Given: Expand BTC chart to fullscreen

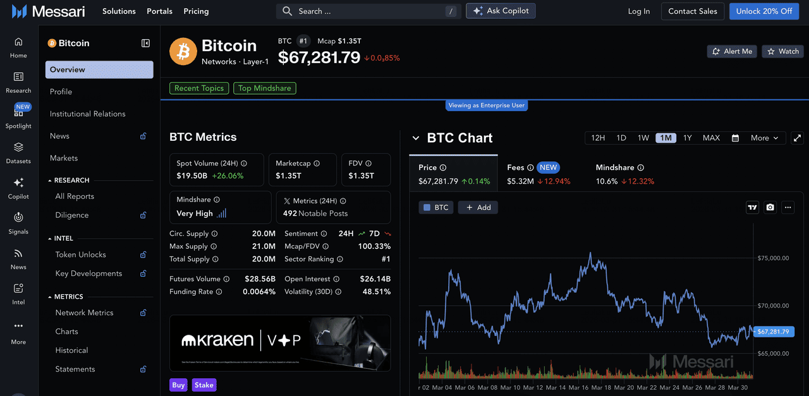Looking at the screenshot, I should [x=797, y=138].
